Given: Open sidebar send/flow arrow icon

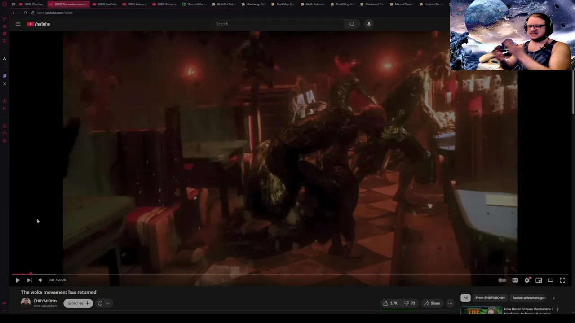Looking at the screenshot, I should [4, 109].
